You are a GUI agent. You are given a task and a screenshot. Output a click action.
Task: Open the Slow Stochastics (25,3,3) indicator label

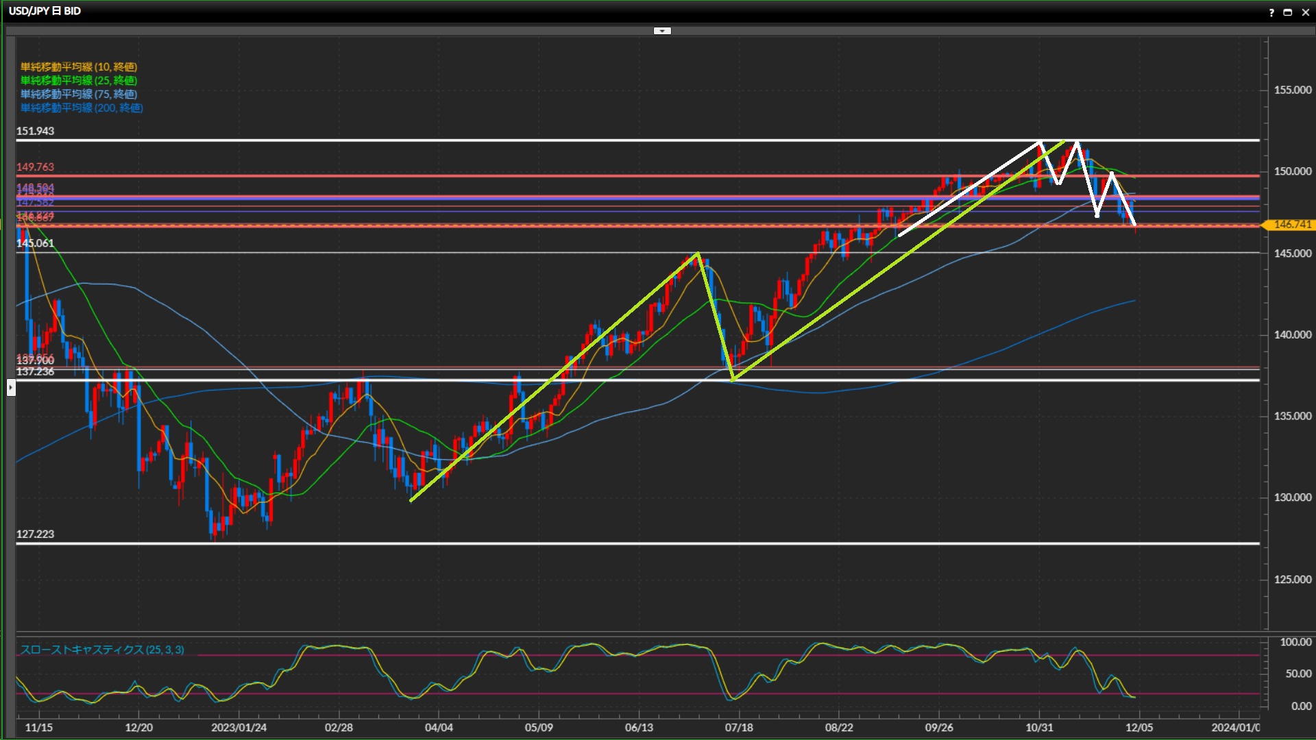[101, 650]
